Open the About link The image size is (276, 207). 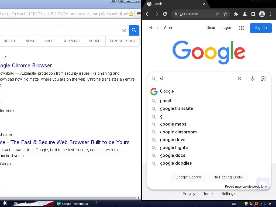[154, 28]
